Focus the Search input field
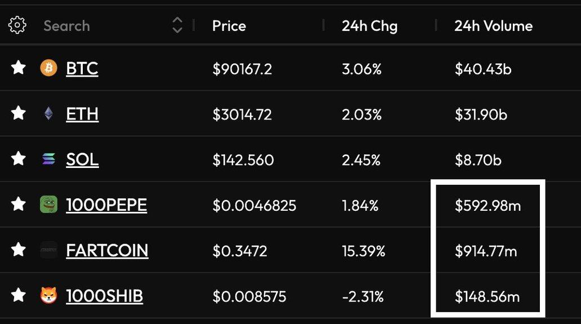 point(101,26)
